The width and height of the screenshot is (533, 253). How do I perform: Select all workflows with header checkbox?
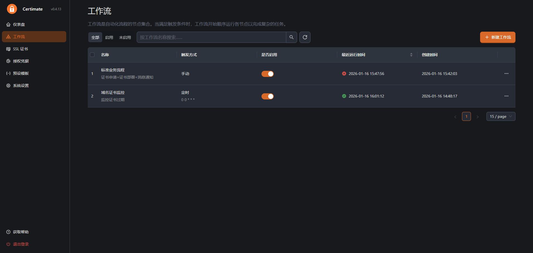(92, 55)
